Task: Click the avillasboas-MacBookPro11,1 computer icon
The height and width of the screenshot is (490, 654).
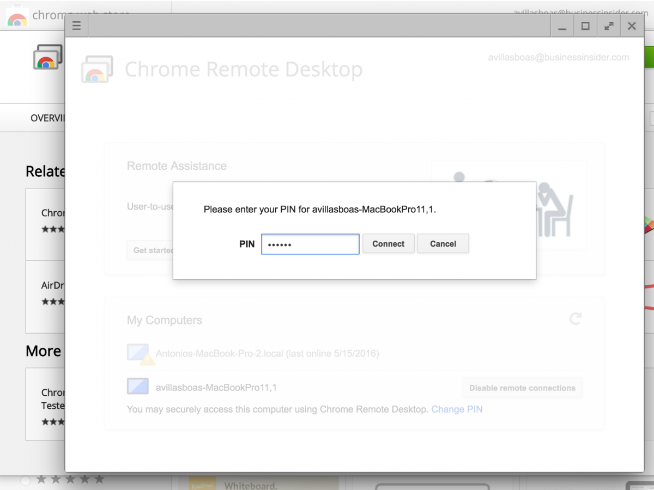Action: click(137, 387)
